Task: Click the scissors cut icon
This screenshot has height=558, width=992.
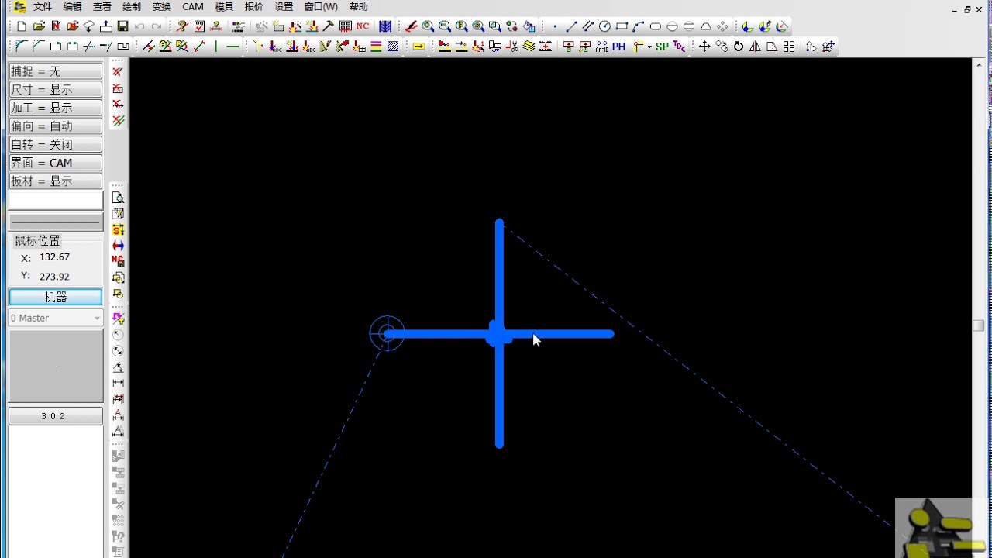Action: click(512, 46)
